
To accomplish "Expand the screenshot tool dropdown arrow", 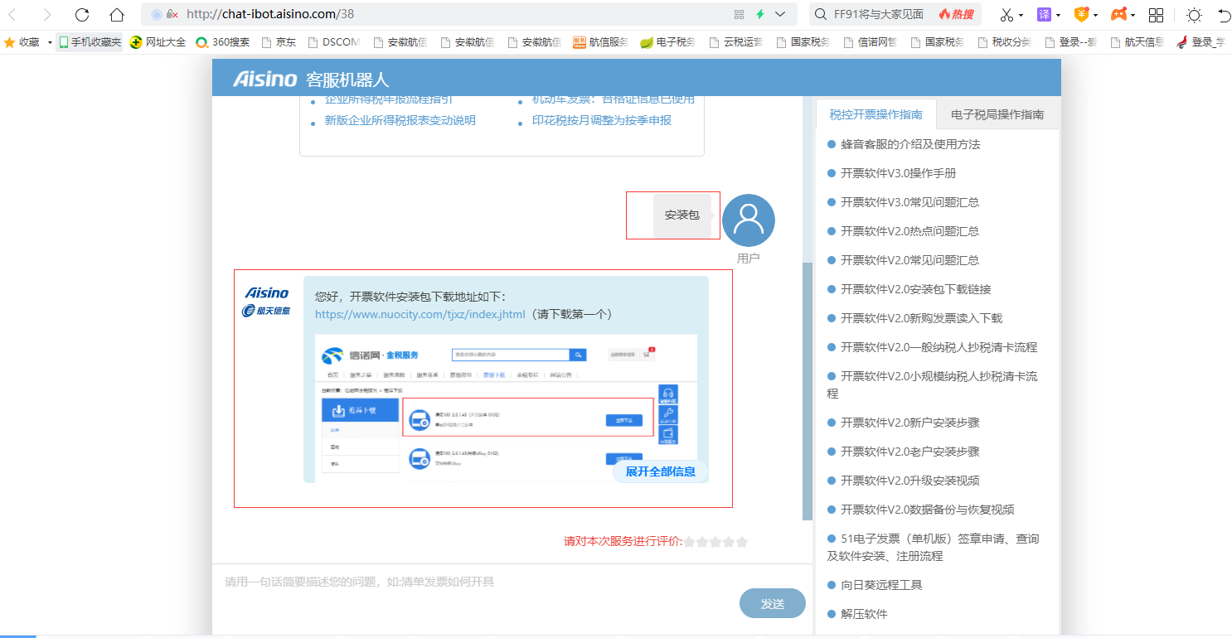I will click(1021, 15).
